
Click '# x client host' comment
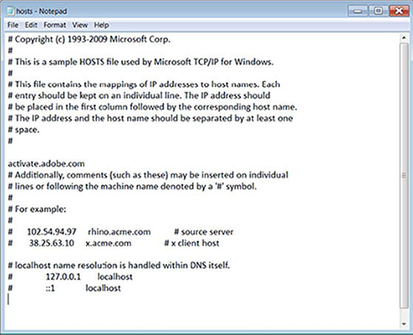[x=191, y=243]
